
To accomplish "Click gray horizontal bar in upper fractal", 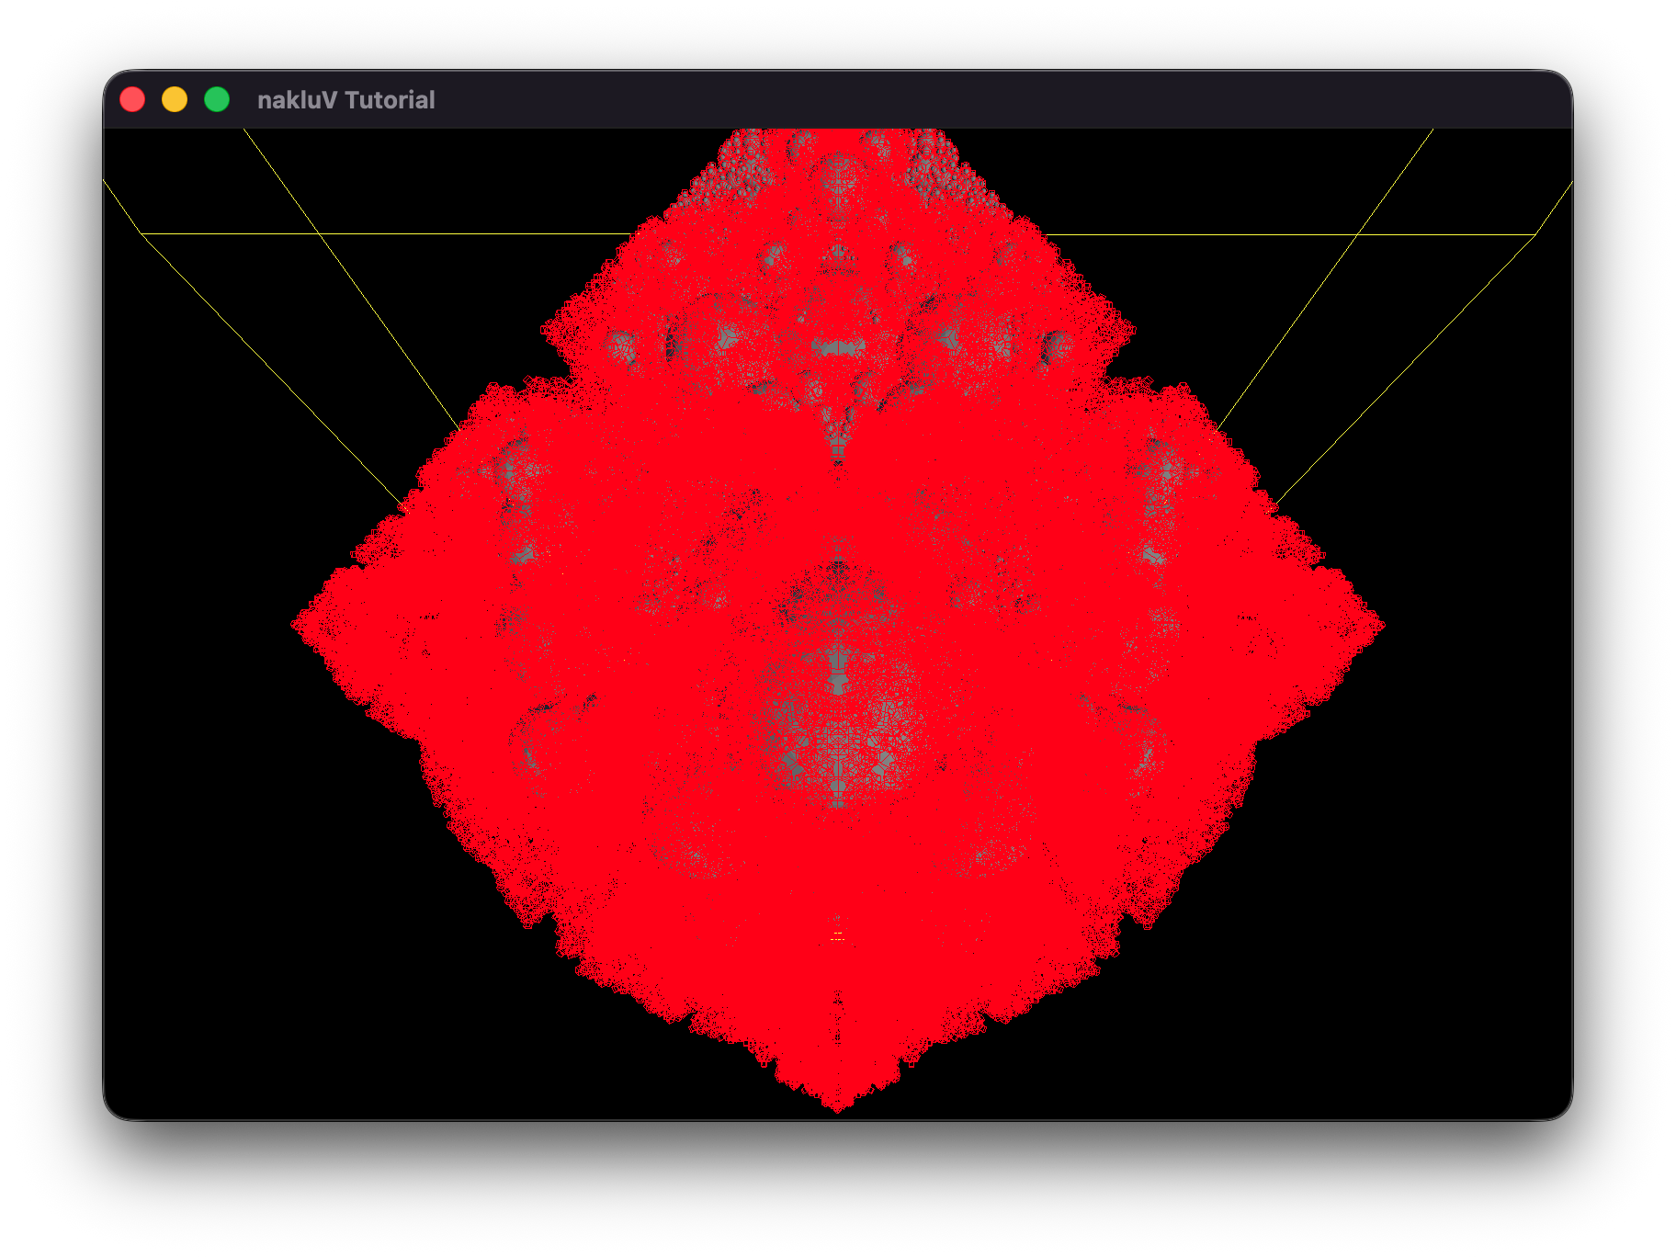I will point(838,348).
